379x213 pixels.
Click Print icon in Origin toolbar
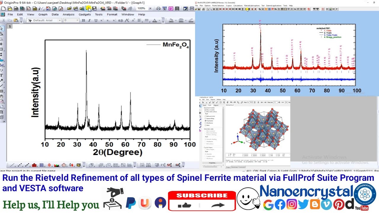pos(159,9)
